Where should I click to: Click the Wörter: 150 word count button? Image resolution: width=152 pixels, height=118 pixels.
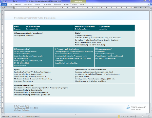[x=15, y=116]
